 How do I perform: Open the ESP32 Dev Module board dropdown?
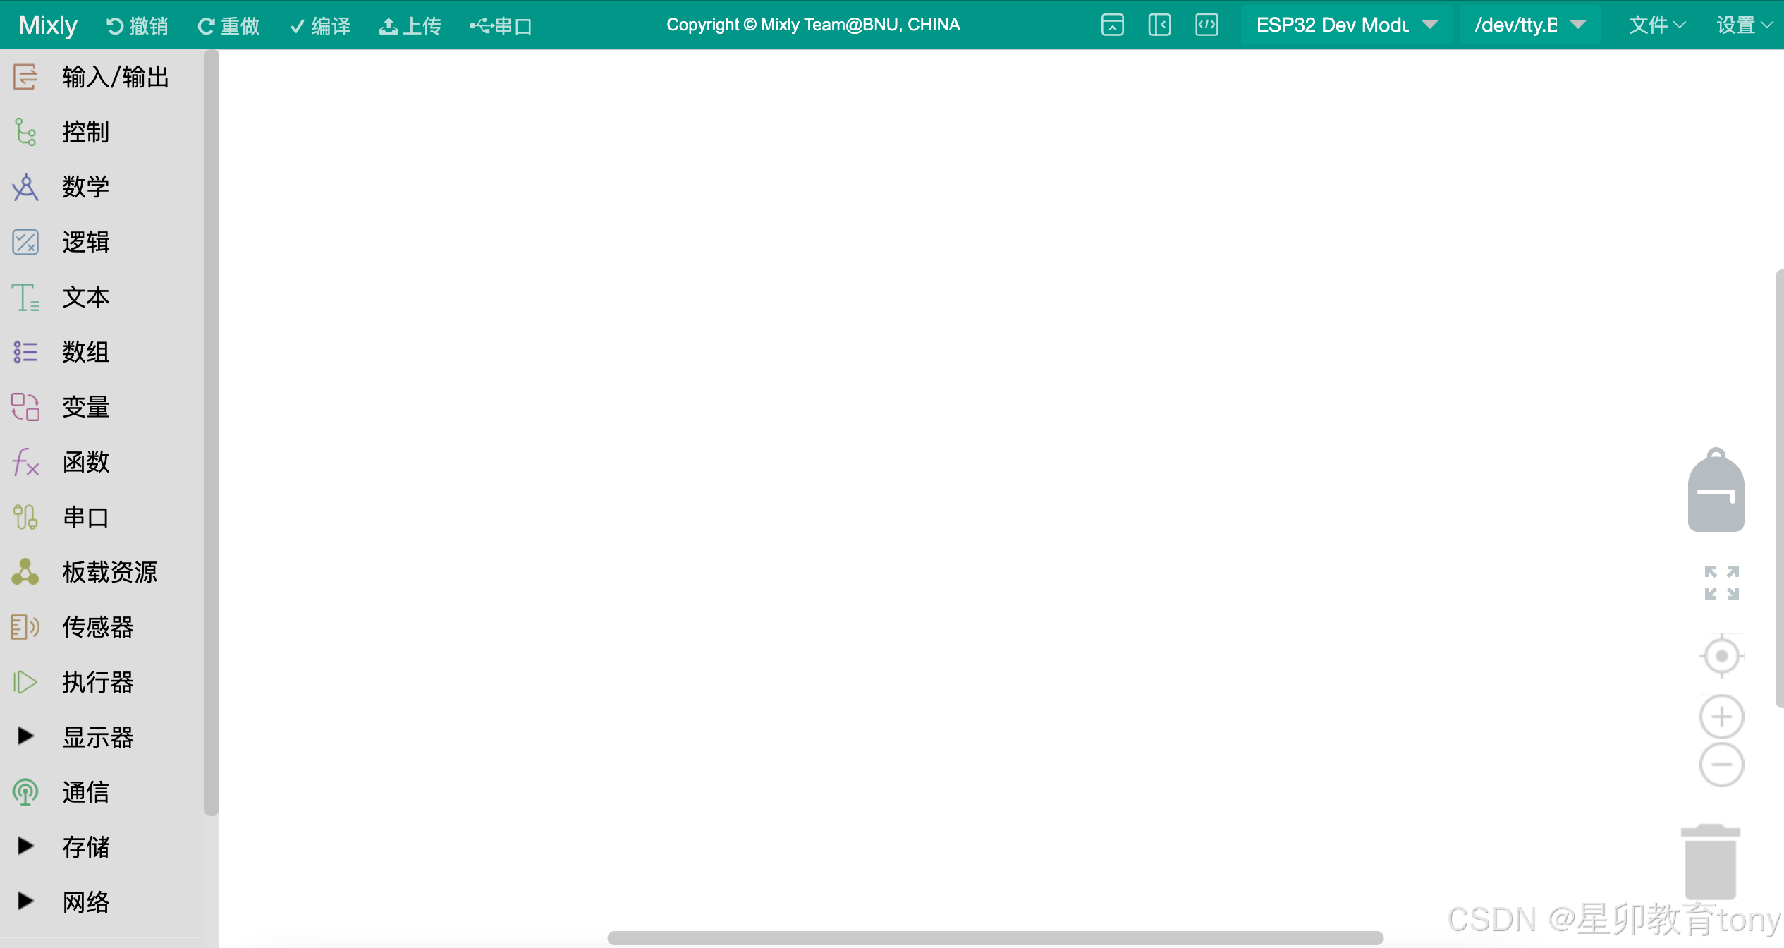point(1345,25)
